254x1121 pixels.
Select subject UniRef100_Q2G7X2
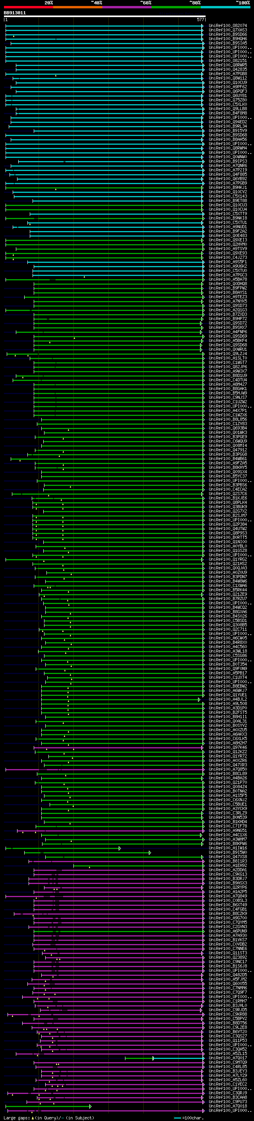coord(228,511)
